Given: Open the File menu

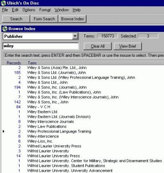Looking at the screenshot, I should [5, 10].
